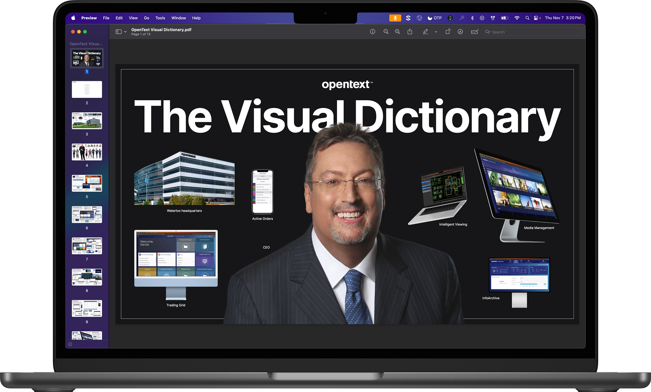Open the Tools menu

(x=160, y=18)
